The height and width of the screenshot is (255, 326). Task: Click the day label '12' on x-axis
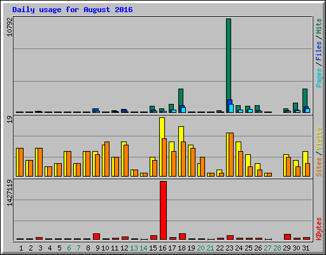click(124, 248)
